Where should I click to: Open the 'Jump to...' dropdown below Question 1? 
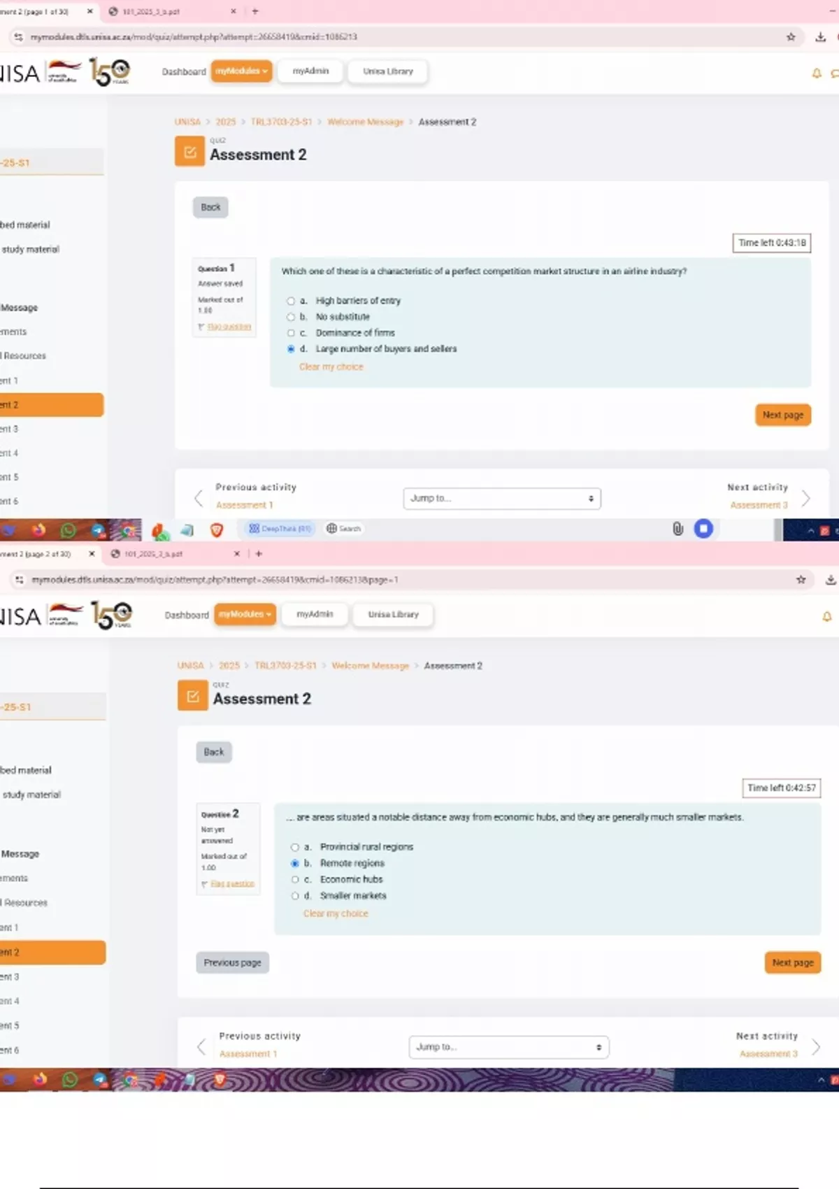pyautogui.click(x=501, y=498)
